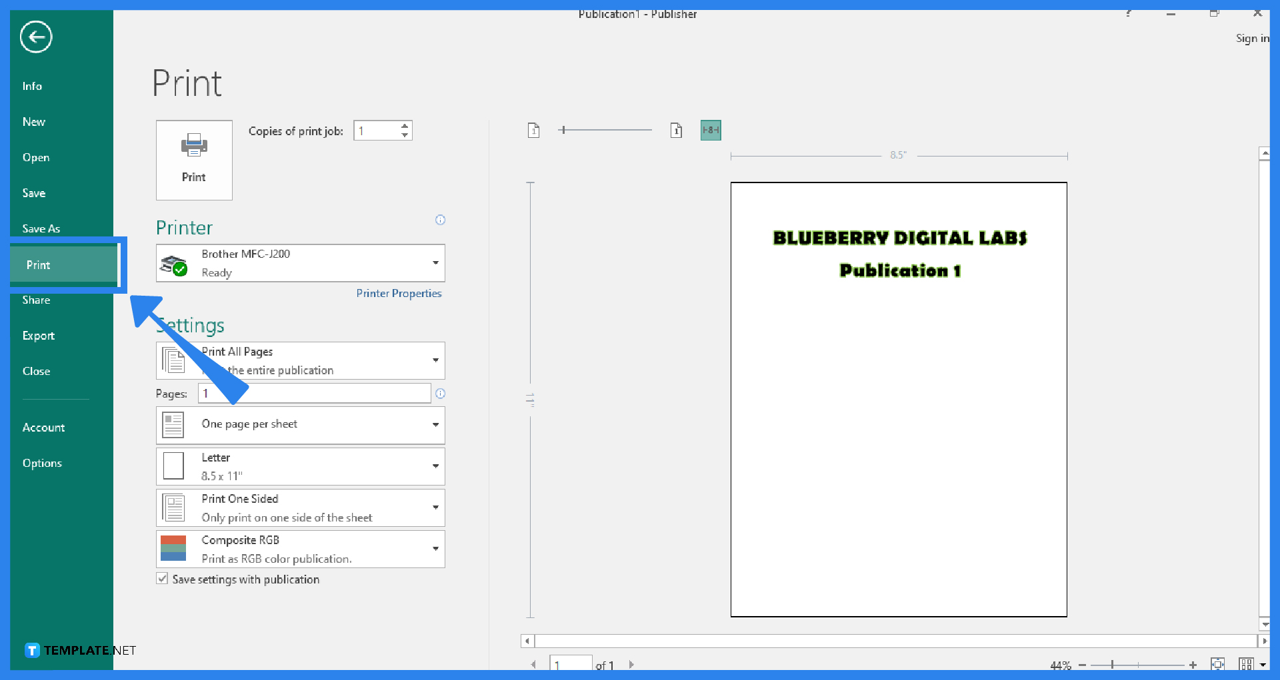Open the Brother MFC-J200 printer dropdown
The width and height of the screenshot is (1280, 680).
[x=436, y=262]
